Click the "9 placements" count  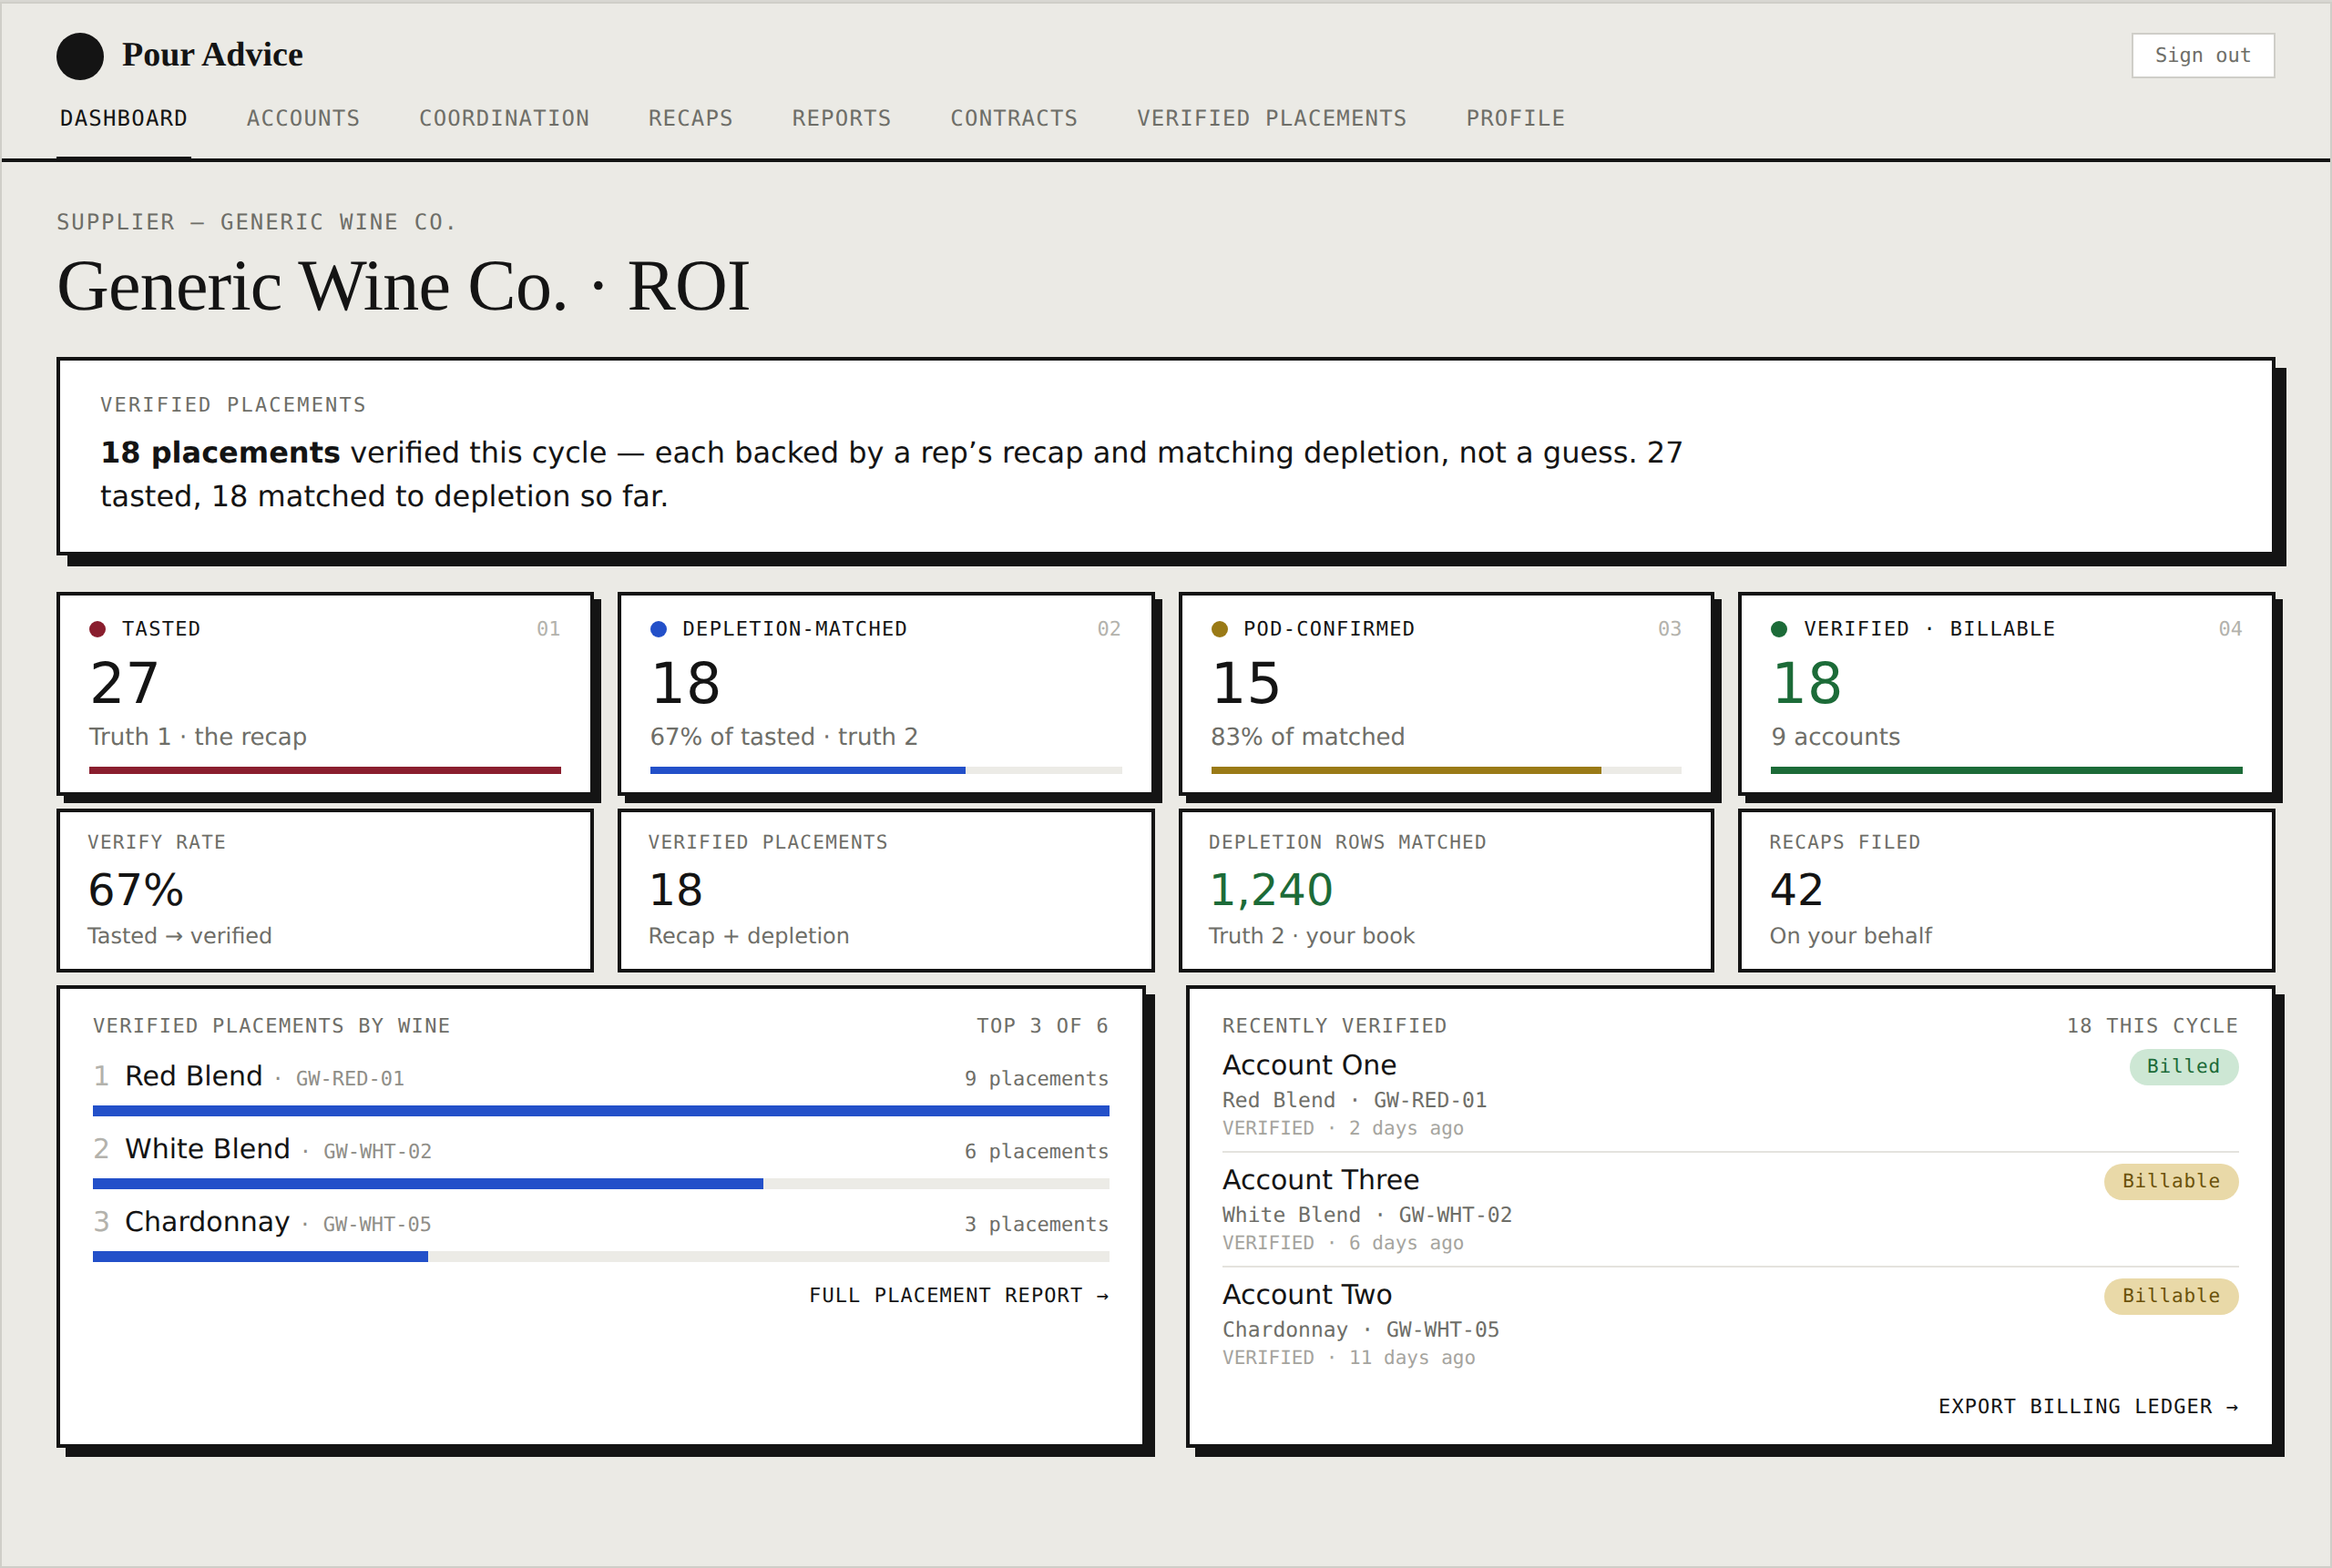tap(1037, 1079)
